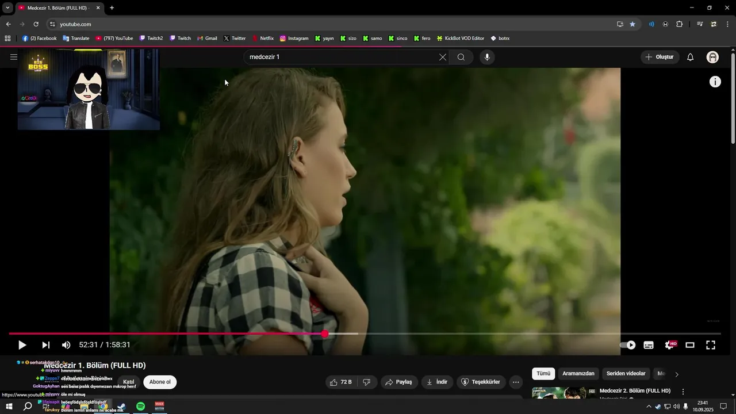The width and height of the screenshot is (736, 414).
Task: Open the Netflix bookmark
Action: pyautogui.click(x=263, y=39)
